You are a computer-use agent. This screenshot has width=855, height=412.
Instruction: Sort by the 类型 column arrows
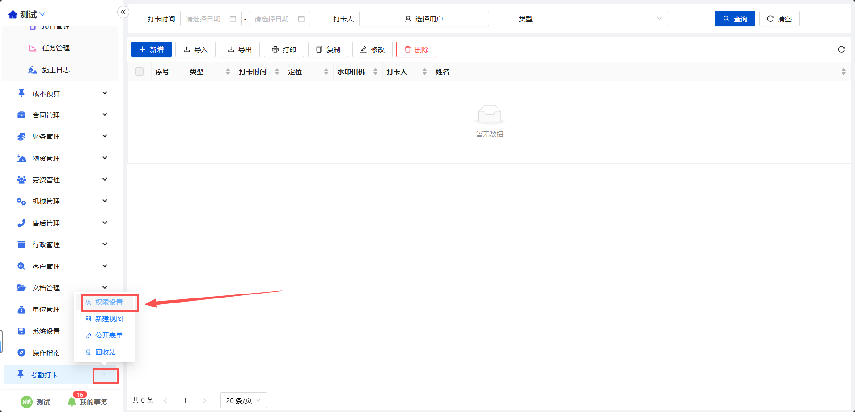pyautogui.click(x=228, y=71)
